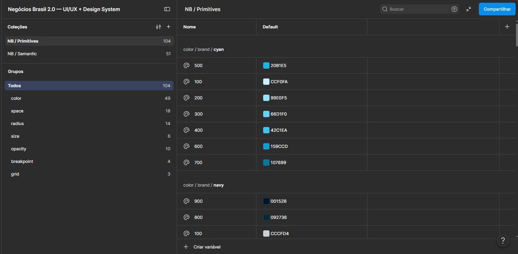Viewport: 518px width, 254px height.
Task: Click palette icon of cyan 100 row
Action: (186, 82)
